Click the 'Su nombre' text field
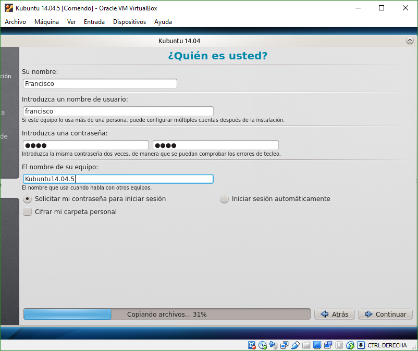418x351 pixels. pyautogui.click(x=100, y=83)
